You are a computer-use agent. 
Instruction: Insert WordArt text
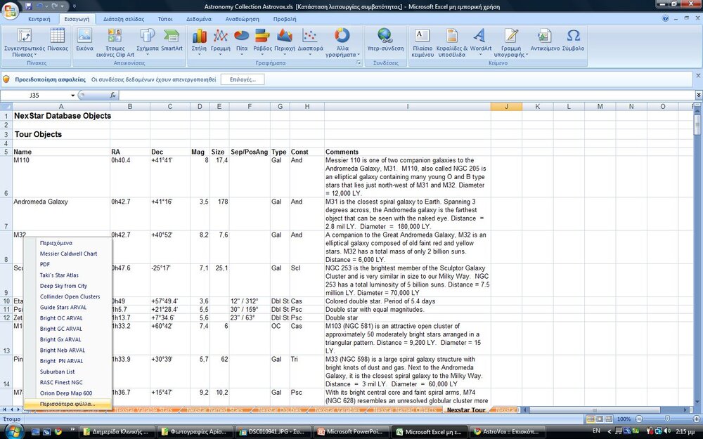pyautogui.click(x=480, y=41)
